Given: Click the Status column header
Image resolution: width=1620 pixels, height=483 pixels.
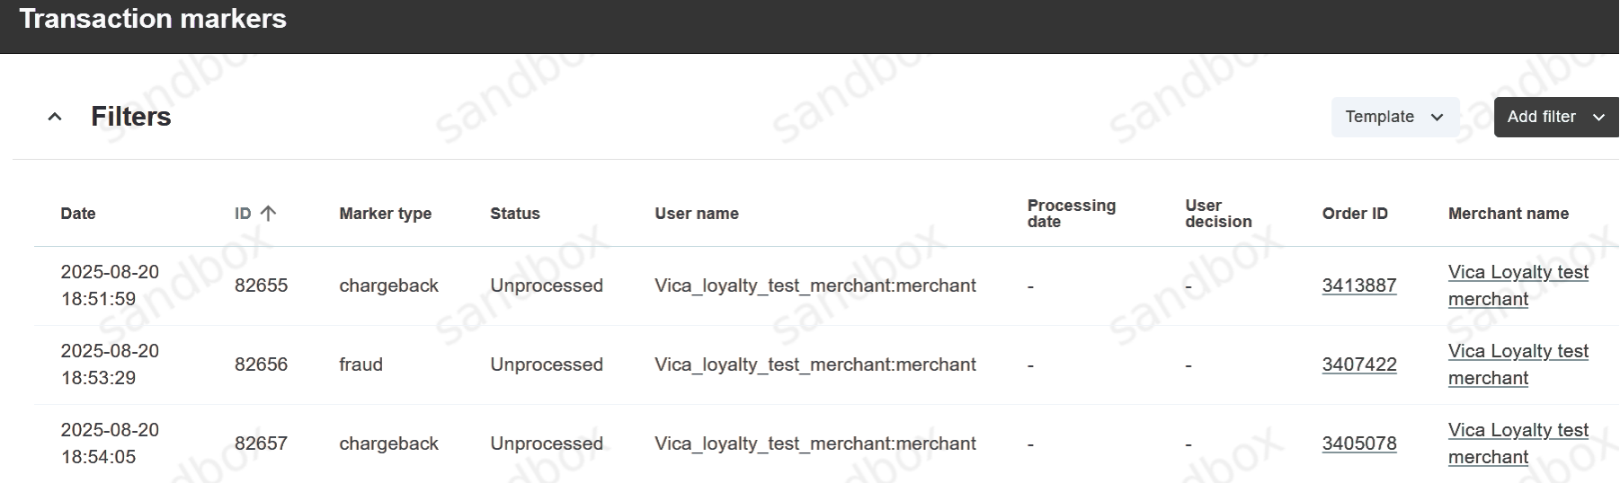Looking at the screenshot, I should pyautogui.click(x=515, y=214).
